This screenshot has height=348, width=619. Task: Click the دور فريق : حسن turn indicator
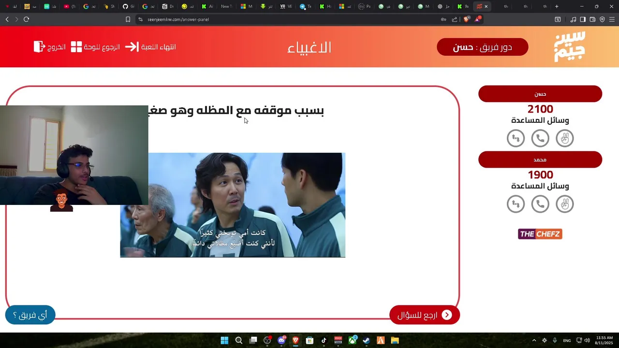click(x=482, y=47)
